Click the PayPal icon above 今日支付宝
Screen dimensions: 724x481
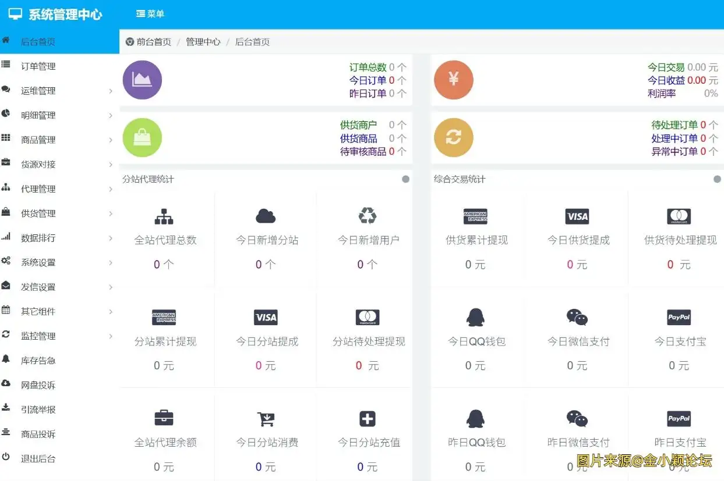click(679, 318)
